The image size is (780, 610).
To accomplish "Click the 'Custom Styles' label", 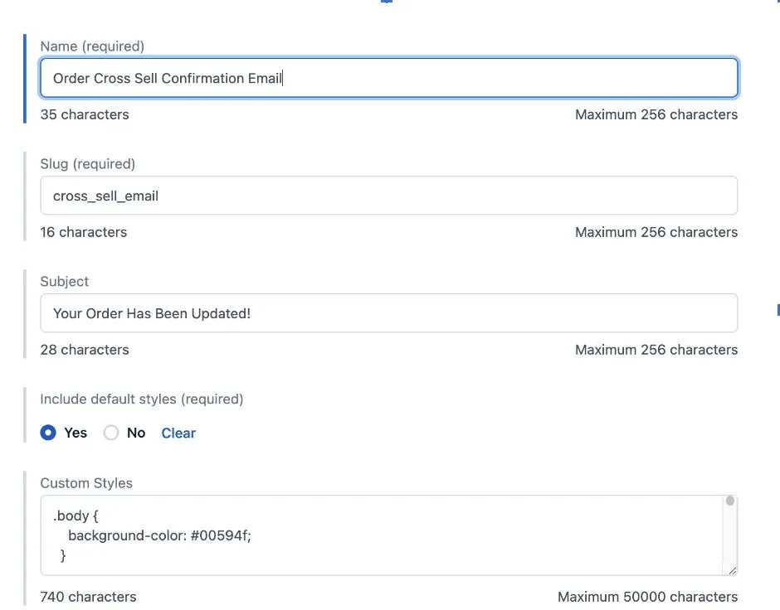I will (x=86, y=483).
